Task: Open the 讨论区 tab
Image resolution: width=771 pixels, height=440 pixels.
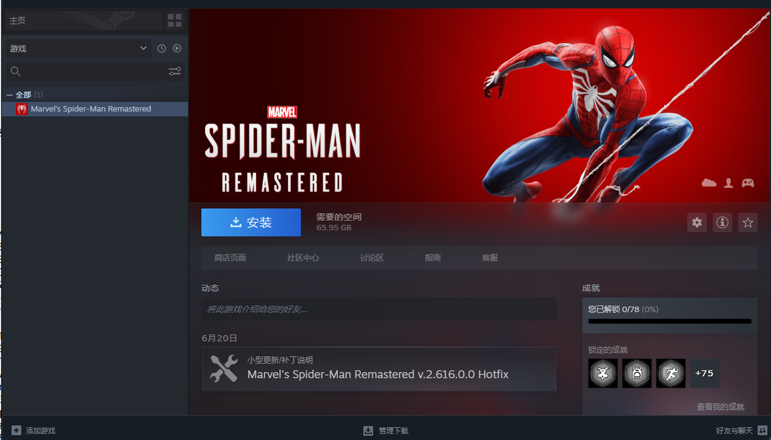Action: pos(372,258)
